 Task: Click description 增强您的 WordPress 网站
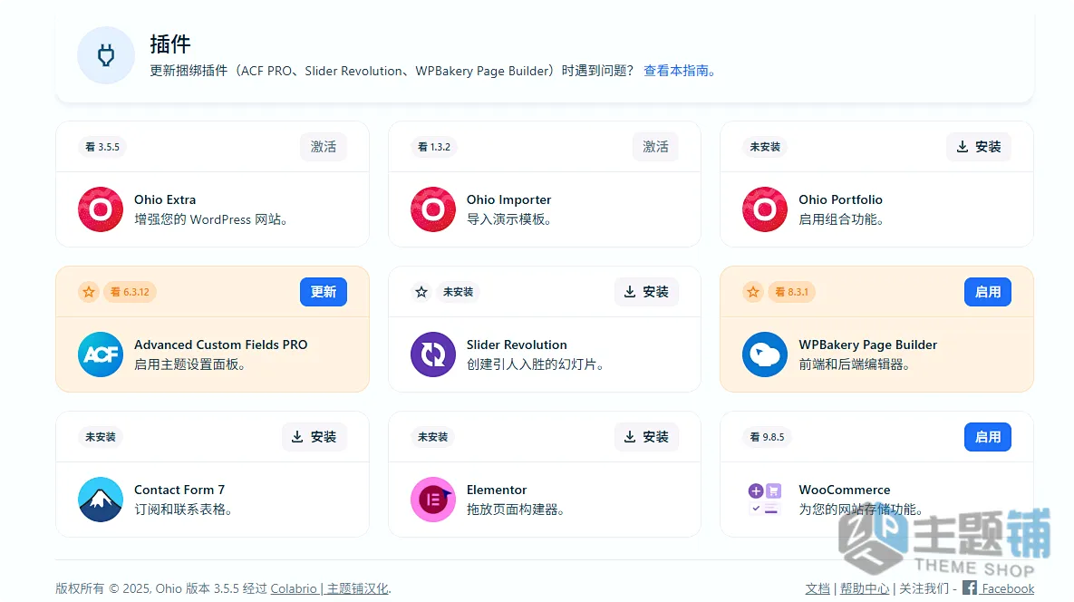click(x=210, y=219)
